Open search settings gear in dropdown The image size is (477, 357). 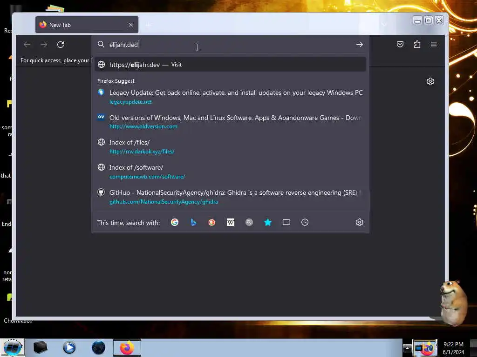pyautogui.click(x=359, y=222)
